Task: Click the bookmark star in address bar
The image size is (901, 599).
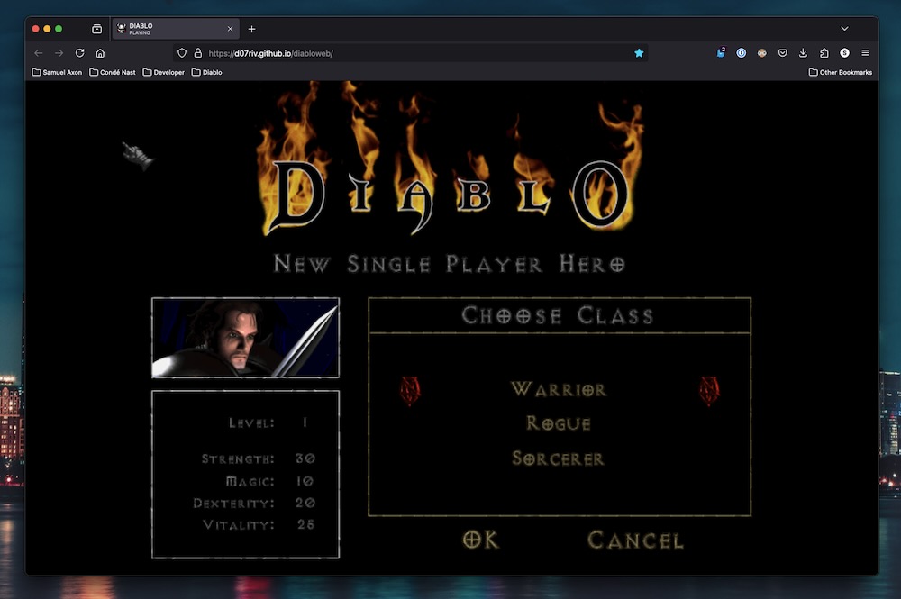Action: click(640, 52)
